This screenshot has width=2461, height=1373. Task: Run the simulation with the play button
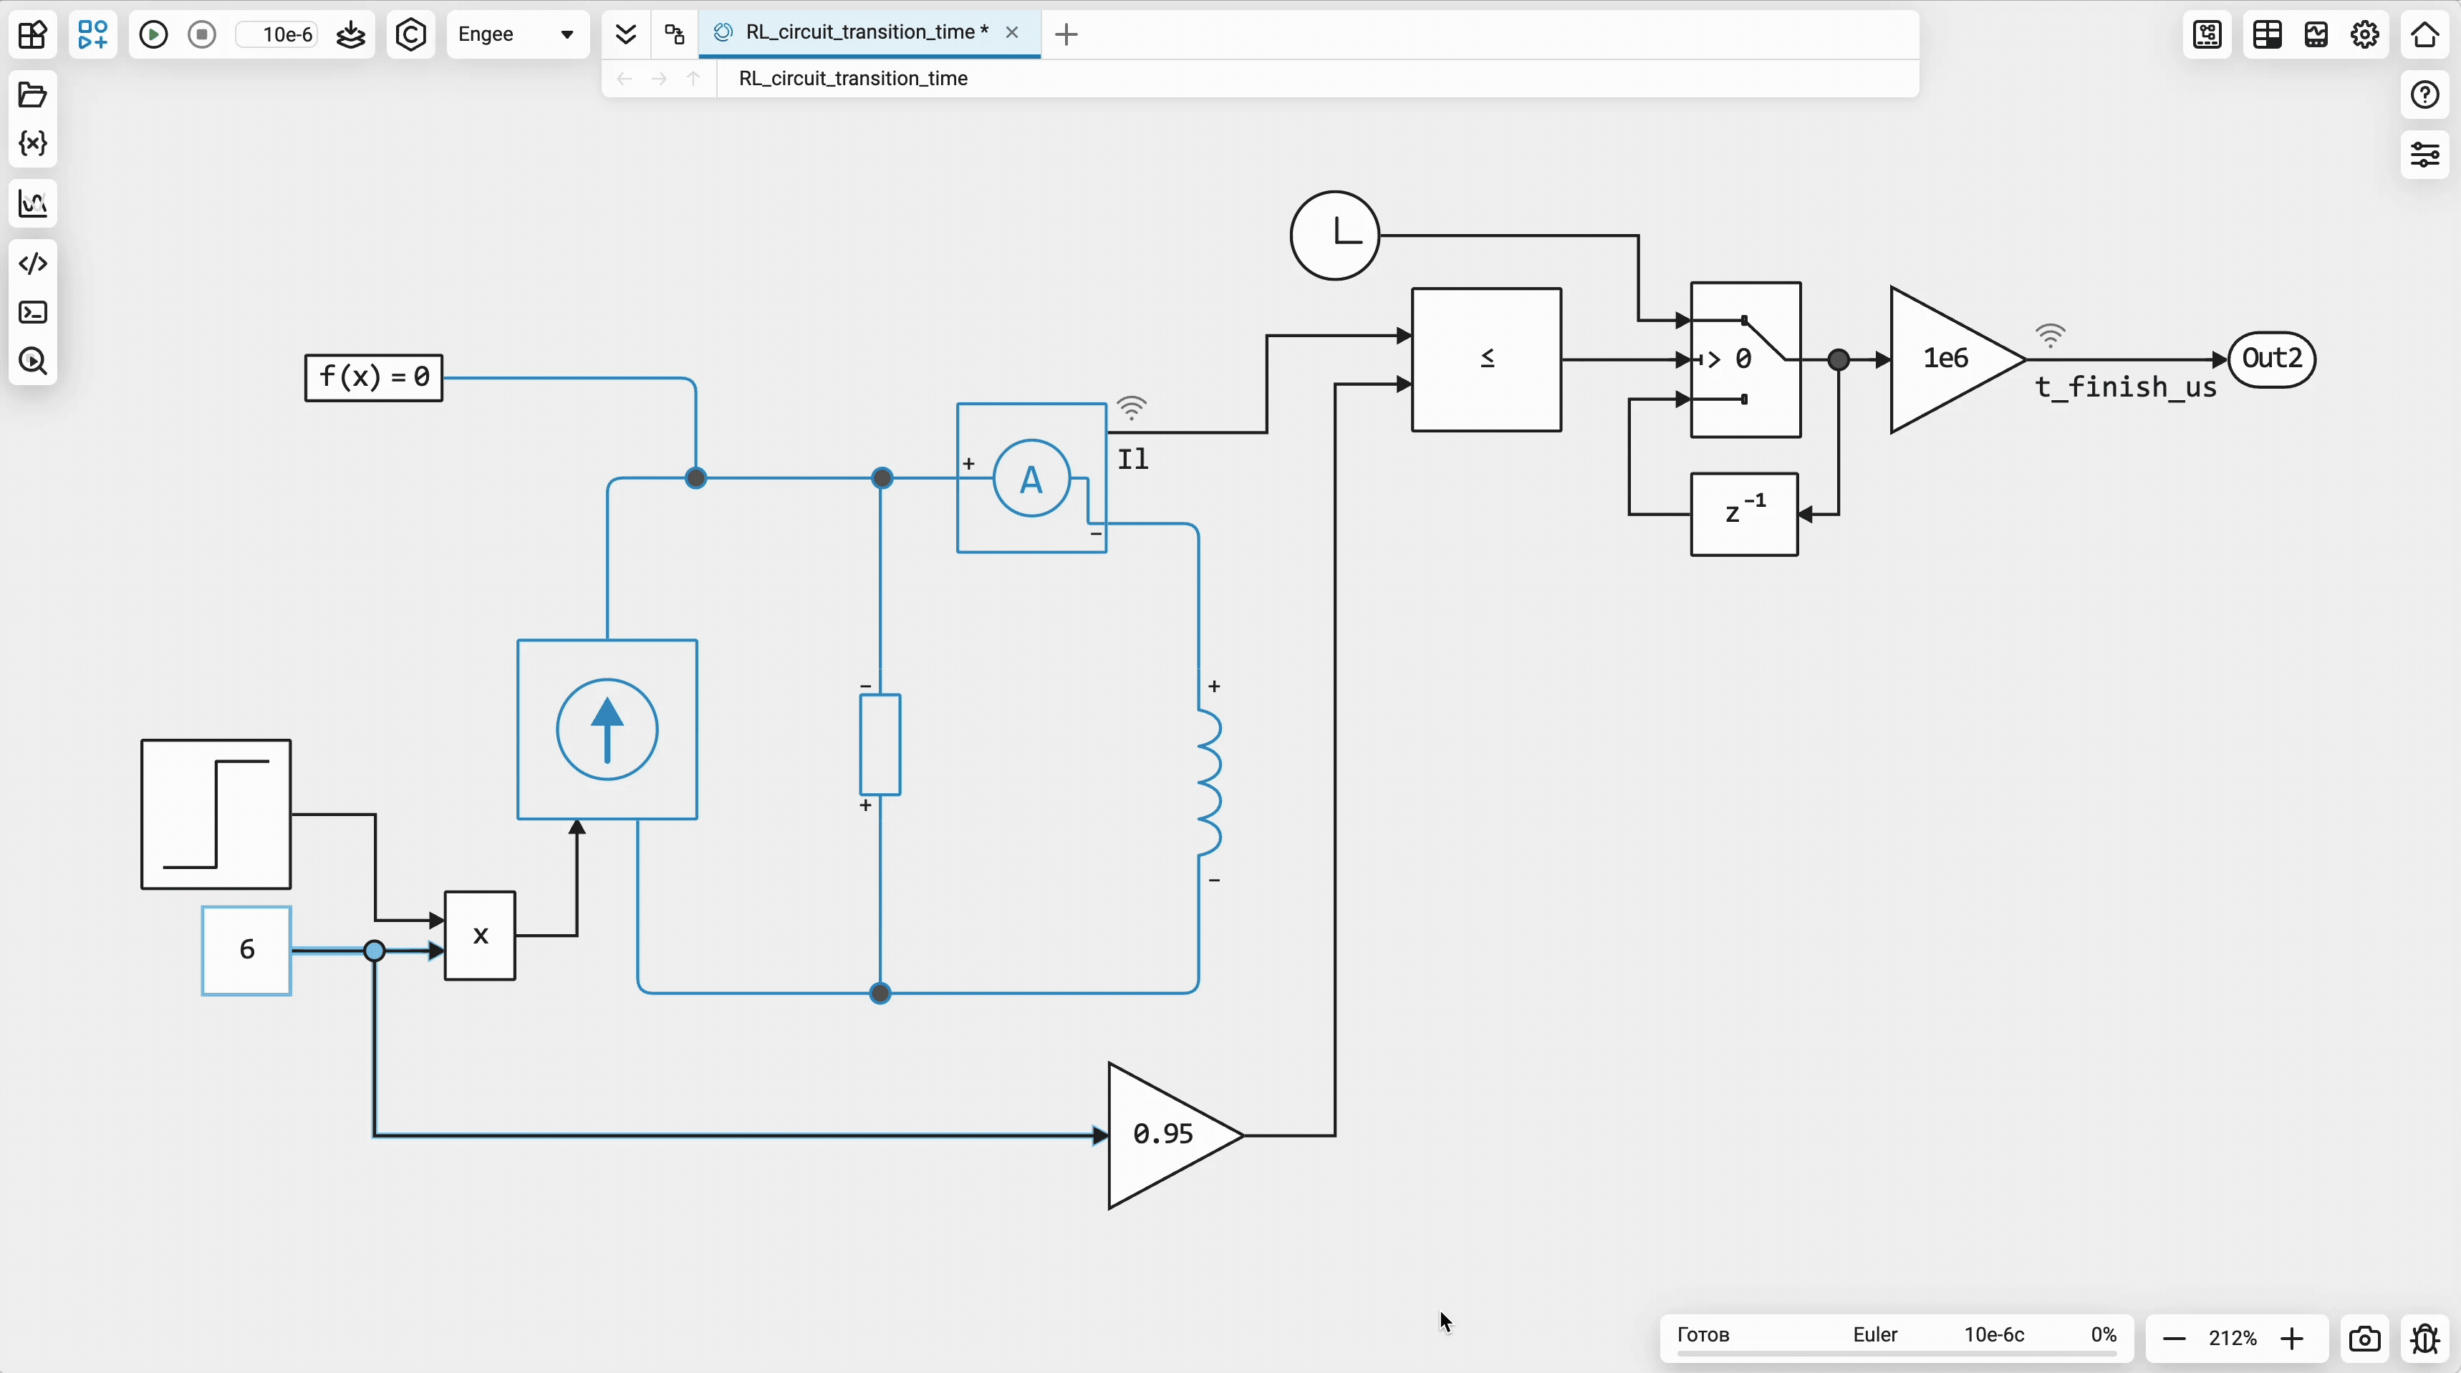[153, 35]
